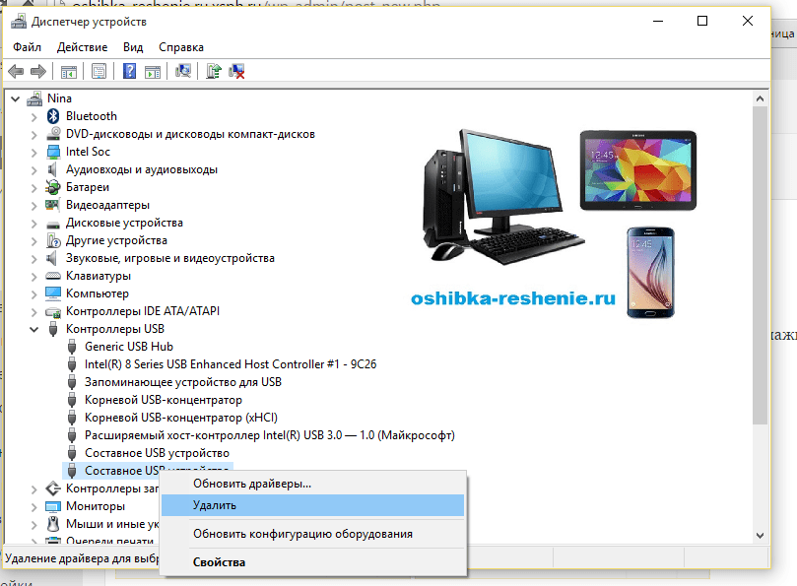Select Корневой USB-концентратор (xHCI)
797x586 pixels.
[x=181, y=418]
